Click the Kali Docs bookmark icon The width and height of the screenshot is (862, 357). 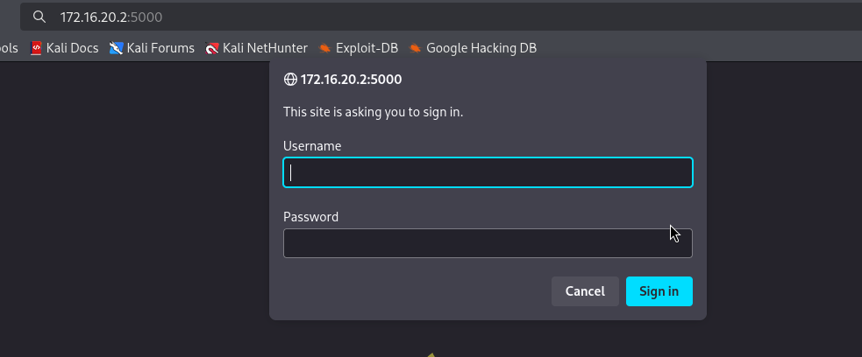[x=36, y=48]
